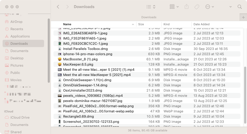Select IMG_FE820CBC1C2C-1.jpeg file
The height and width of the screenshot is (134, 247).
point(147,43)
